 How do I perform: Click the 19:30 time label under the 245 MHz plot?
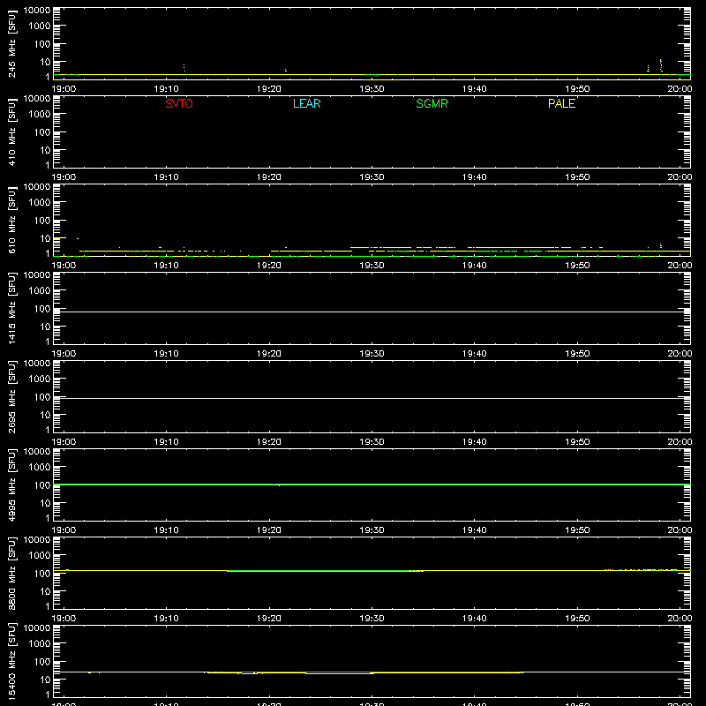(372, 89)
